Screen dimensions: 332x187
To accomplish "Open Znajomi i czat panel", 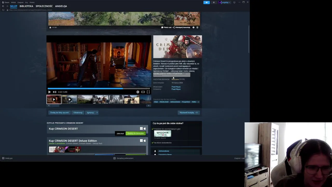I will click(239, 158).
